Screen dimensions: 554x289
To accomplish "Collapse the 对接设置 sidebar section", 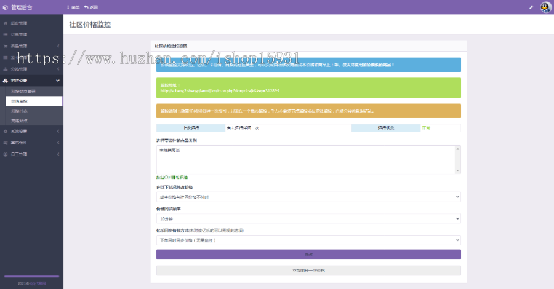I will (58, 81).
